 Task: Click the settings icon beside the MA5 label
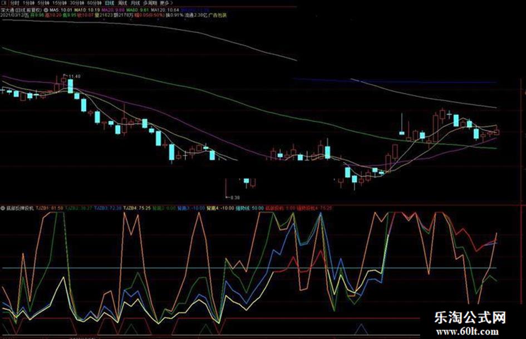(46, 10)
